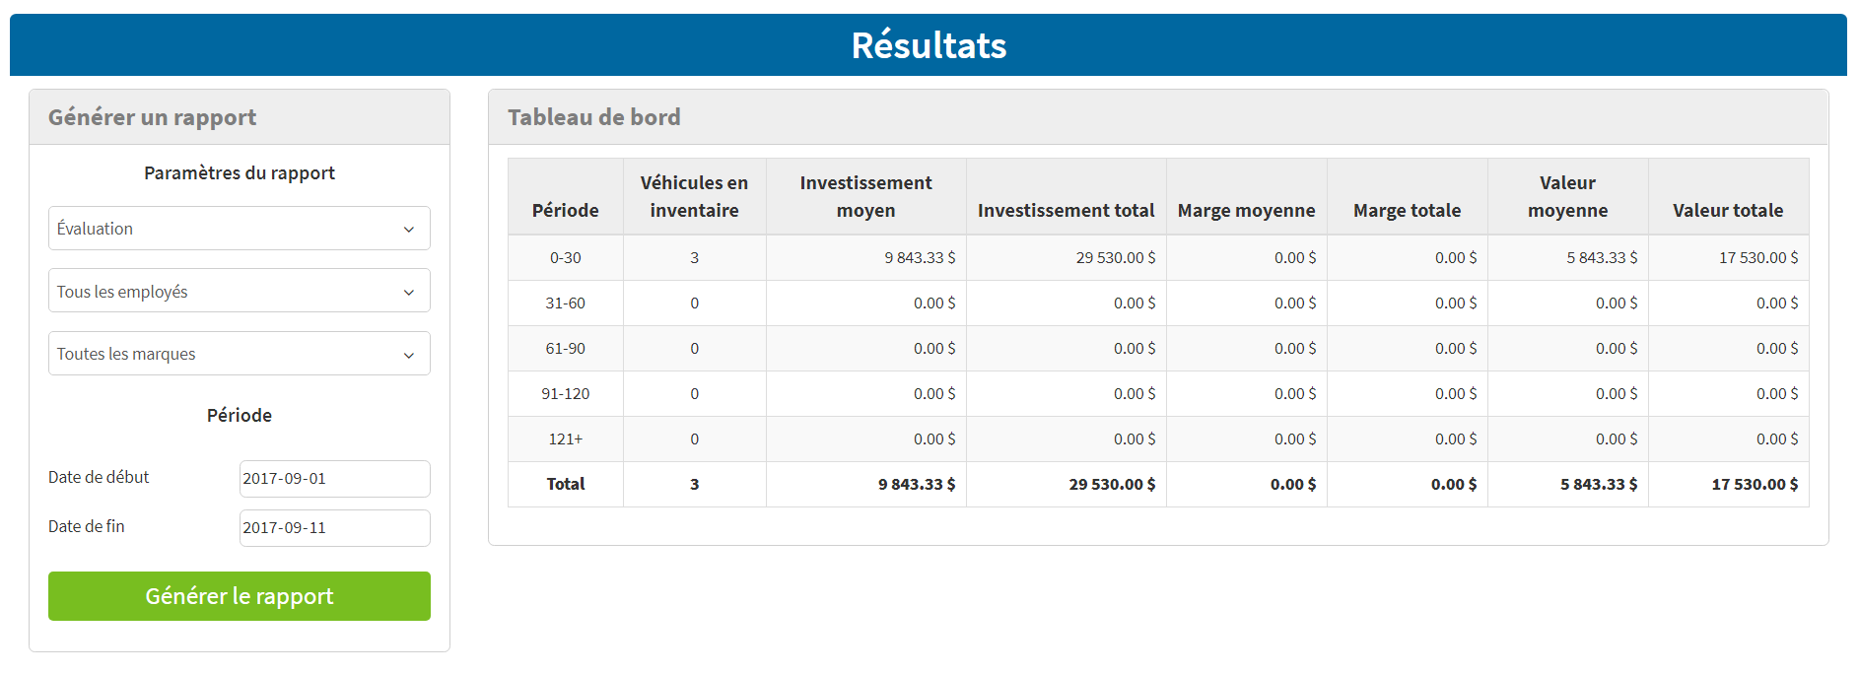Open the Évaluation report type dropdown
Image resolution: width=1859 pixels, height=674 pixels.
click(239, 229)
